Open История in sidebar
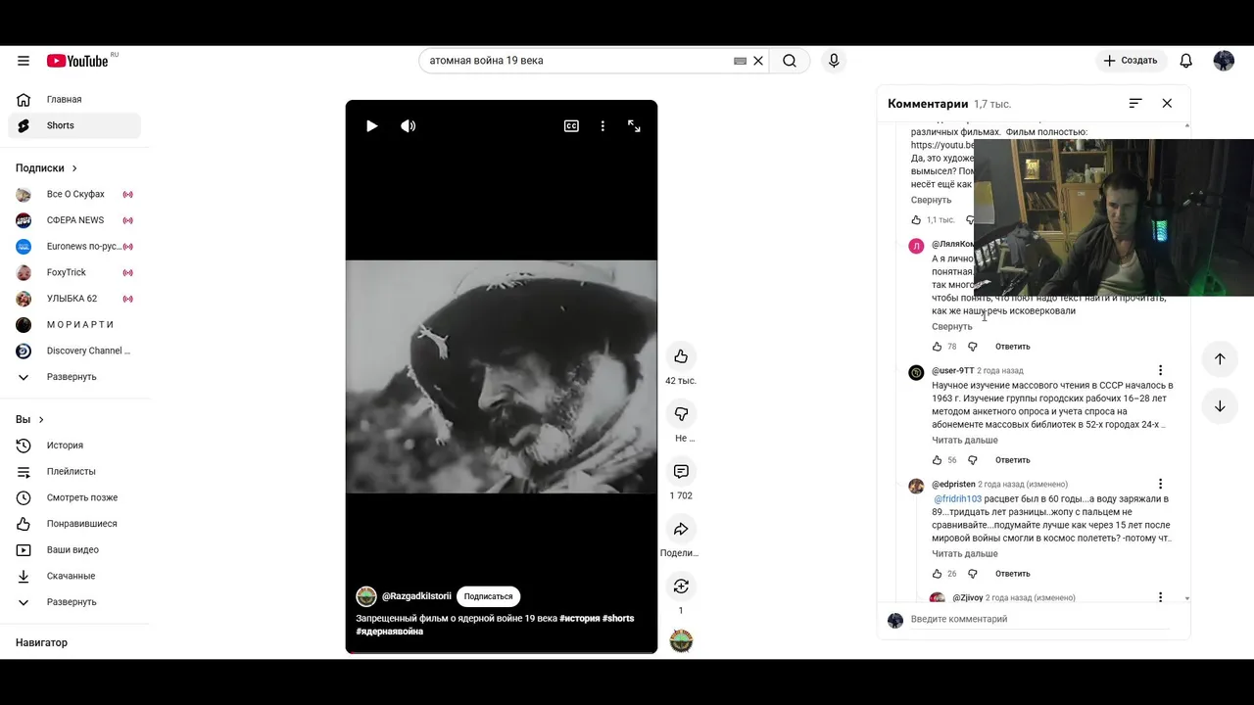Viewport: 1254px width, 705px height. (x=74, y=446)
